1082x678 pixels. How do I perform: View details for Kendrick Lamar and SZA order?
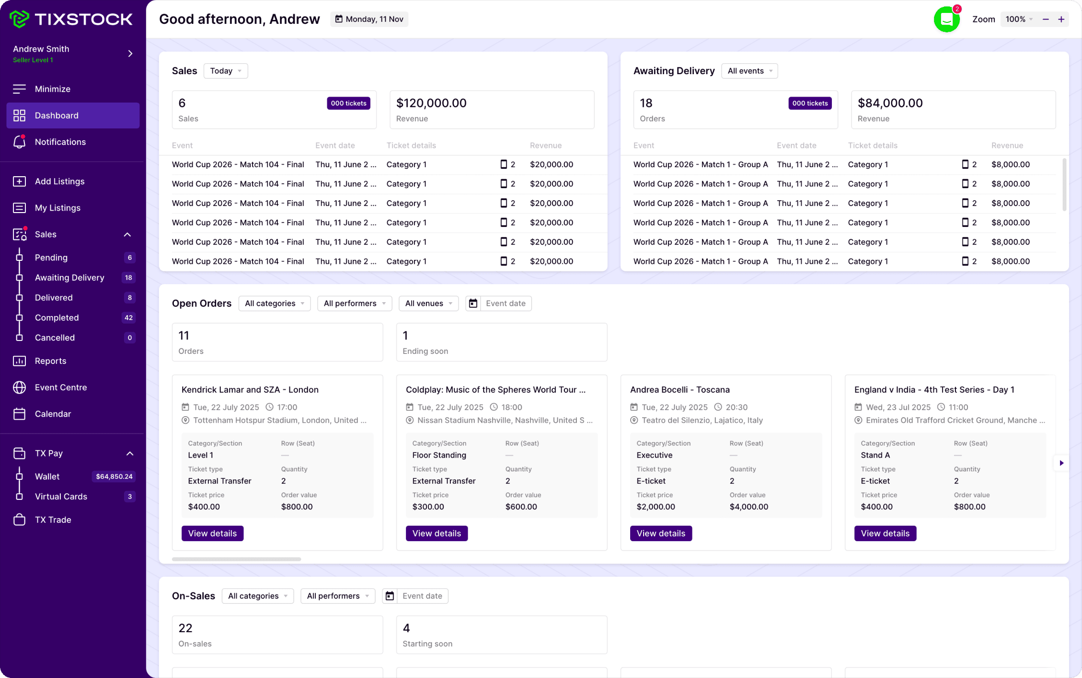click(x=213, y=533)
